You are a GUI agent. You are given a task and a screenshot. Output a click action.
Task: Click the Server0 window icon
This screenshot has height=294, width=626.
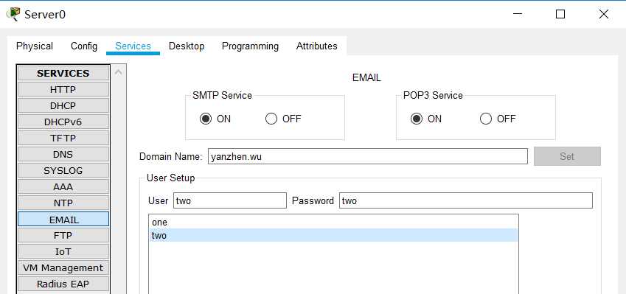(x=13, y=14)
